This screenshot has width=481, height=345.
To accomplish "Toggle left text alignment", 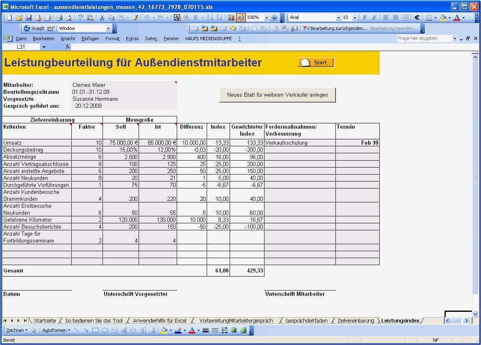I will point(386,18).
